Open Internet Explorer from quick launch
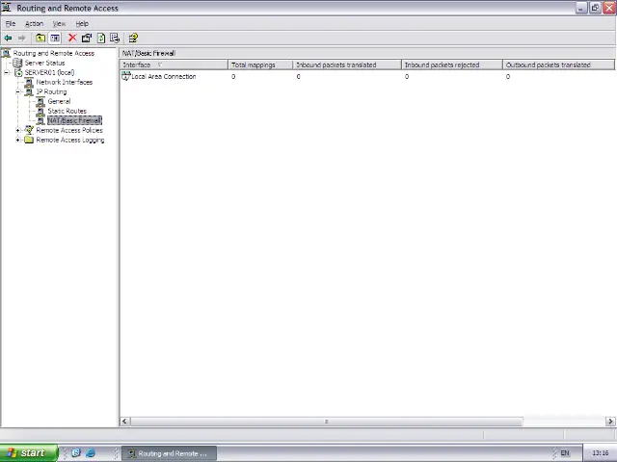 [90, 453]
